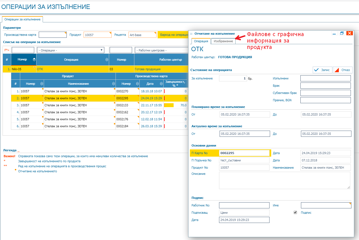Click the Завършеност % column header
The image size is (359, 240).
[x=176, y=84]
